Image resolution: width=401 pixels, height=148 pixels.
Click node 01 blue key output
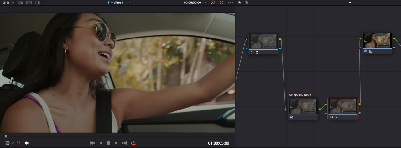click(x=280, y=48)
